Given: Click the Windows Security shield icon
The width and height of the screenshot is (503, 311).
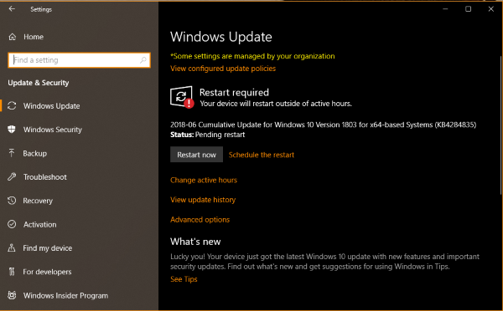Looking at the screenshot, I should (12, 130).
